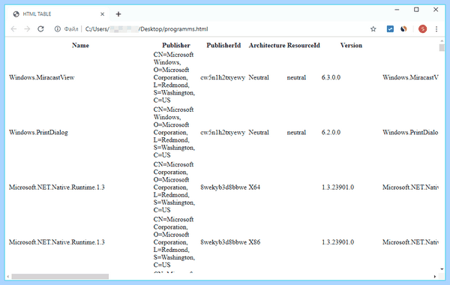Viewport: 450px width, 285px height.
Task: Click the lowercase neutral ResourceId in the MiracastView row
Action: (296, 77)
